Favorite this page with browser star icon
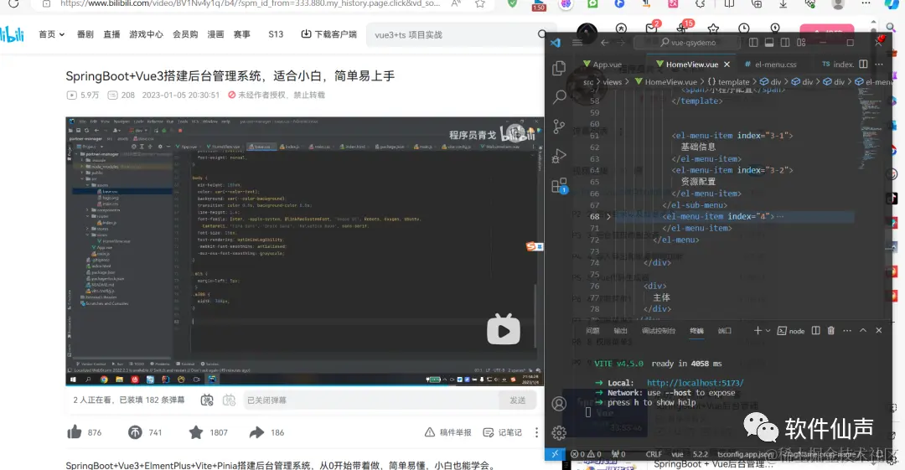This screenshot has height=470, width=905. click(479, 3)
